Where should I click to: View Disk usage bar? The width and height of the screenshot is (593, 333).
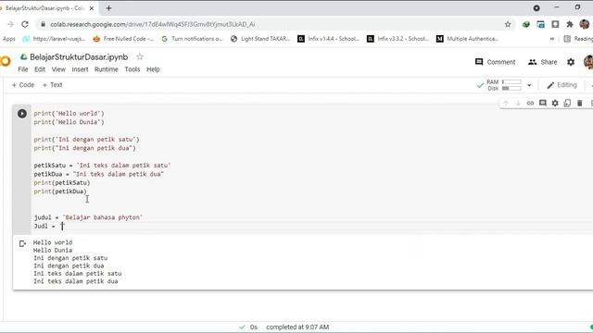click(511, 89)
